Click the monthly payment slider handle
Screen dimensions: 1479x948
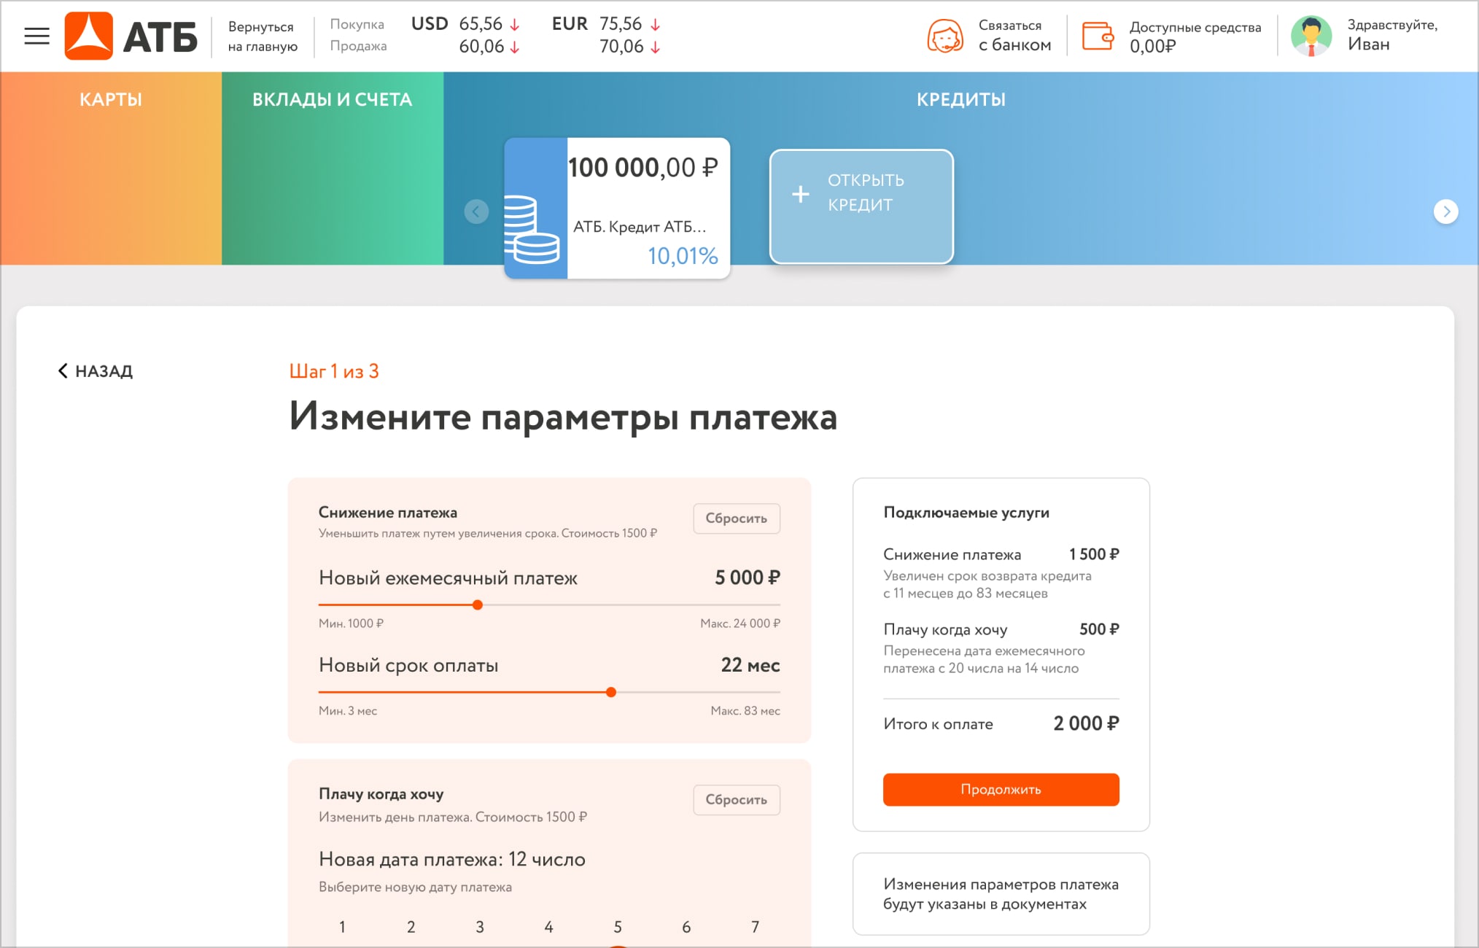(478, 605)
